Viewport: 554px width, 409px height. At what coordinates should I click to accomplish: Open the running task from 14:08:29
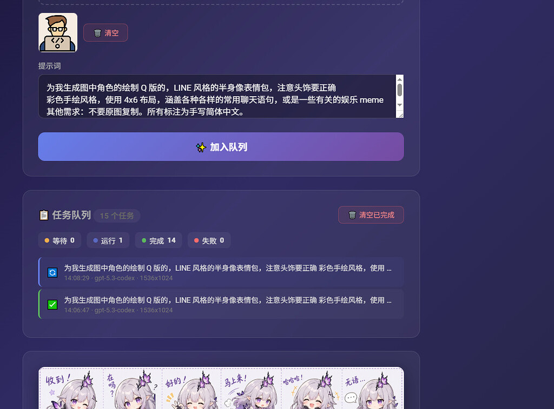click(221, 272)
